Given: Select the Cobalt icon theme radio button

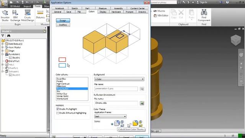Looking at the screenshot, I should [112, 124].
